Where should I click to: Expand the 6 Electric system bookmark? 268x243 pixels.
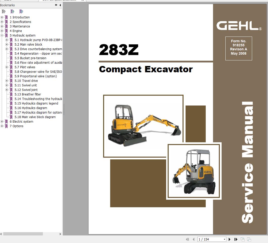click(x=2, y=121)
